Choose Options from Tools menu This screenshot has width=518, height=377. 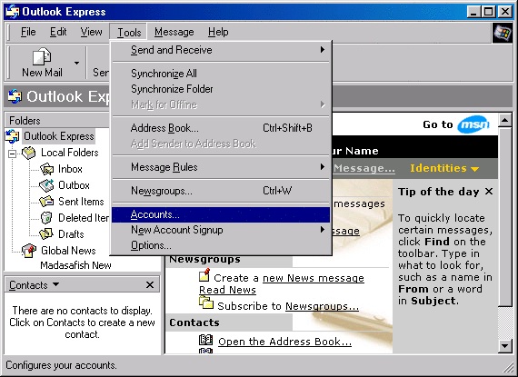click(221, 245)
